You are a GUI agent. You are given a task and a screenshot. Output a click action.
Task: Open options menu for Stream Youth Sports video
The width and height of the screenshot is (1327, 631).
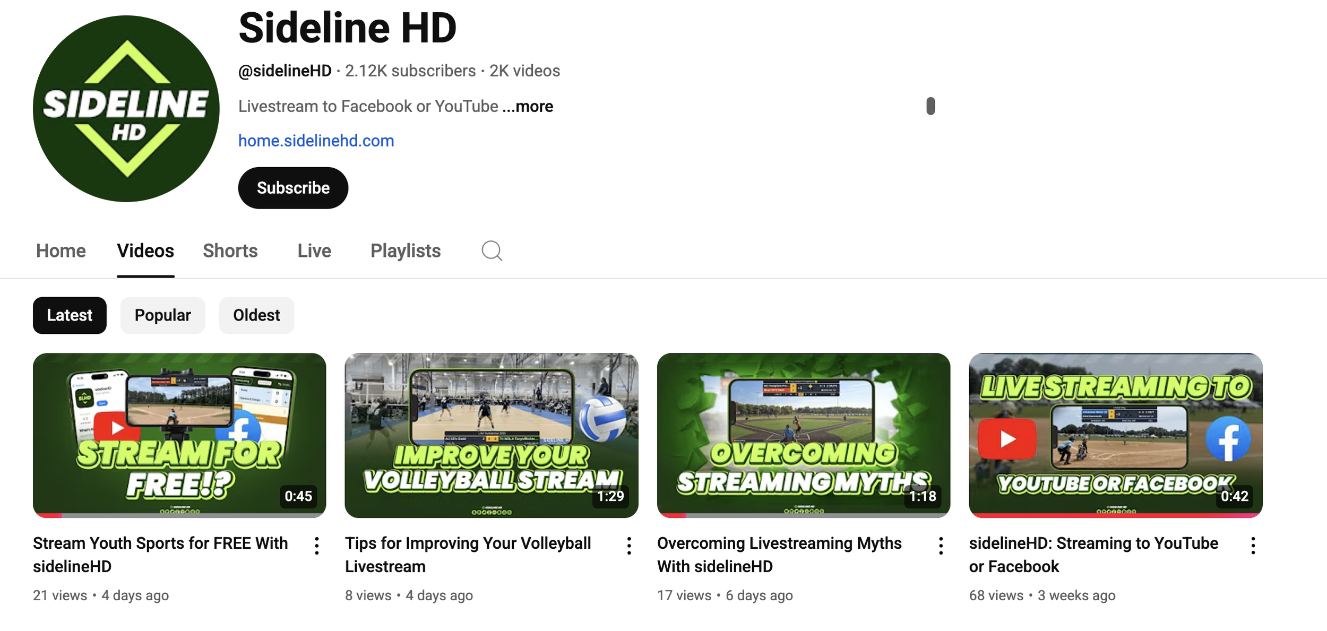317,546
